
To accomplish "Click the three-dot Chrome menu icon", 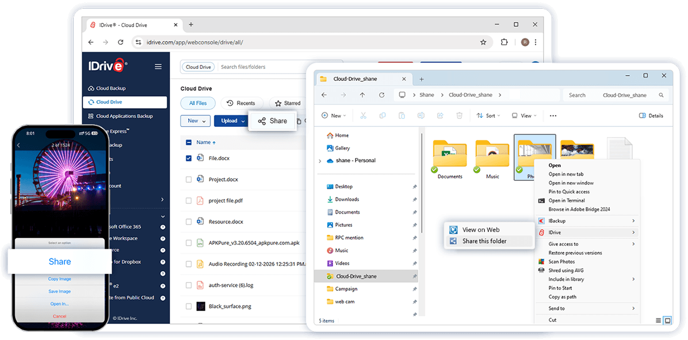I will click(x=536, y=42).
